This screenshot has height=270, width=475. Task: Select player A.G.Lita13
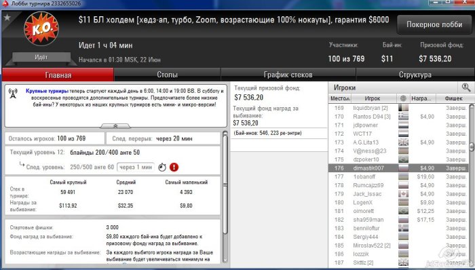click(366, 142)
